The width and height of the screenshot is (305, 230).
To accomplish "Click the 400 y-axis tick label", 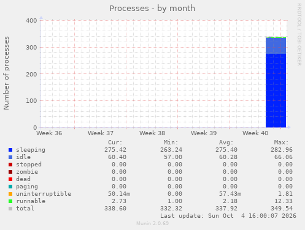I will pos(31,21).
